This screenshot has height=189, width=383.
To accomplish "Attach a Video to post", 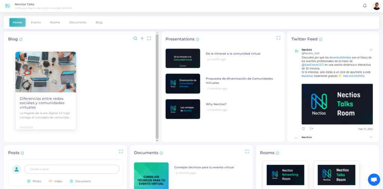I will point(55,181).
